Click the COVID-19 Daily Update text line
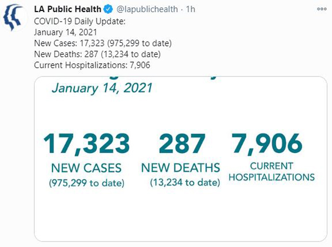 80,22
